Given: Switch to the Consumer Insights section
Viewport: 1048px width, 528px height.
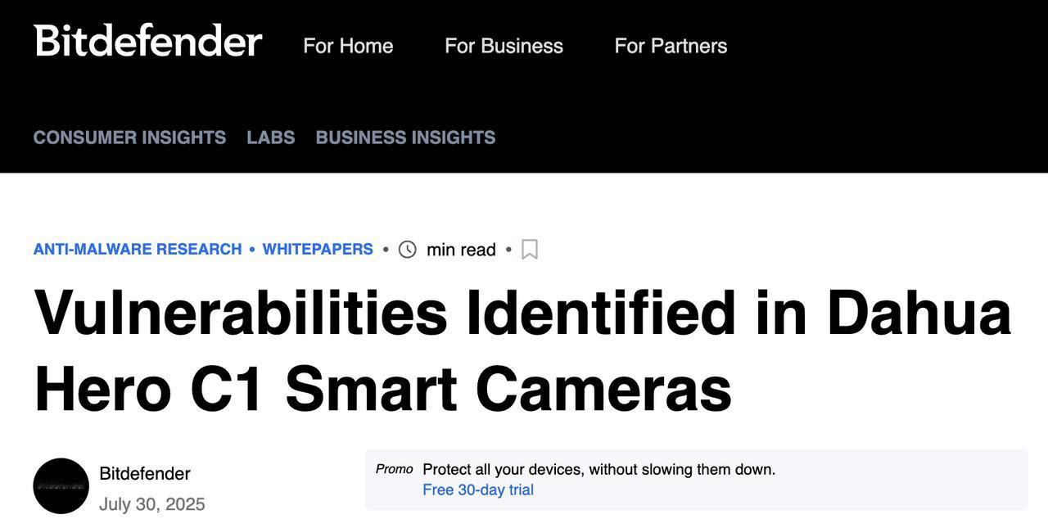Looking at the screenshot, I should click(x=129, y=138).
